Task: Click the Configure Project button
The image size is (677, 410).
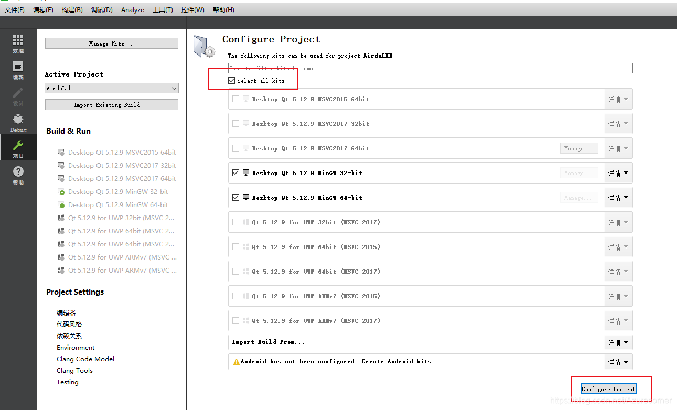Action: (608, 389)
